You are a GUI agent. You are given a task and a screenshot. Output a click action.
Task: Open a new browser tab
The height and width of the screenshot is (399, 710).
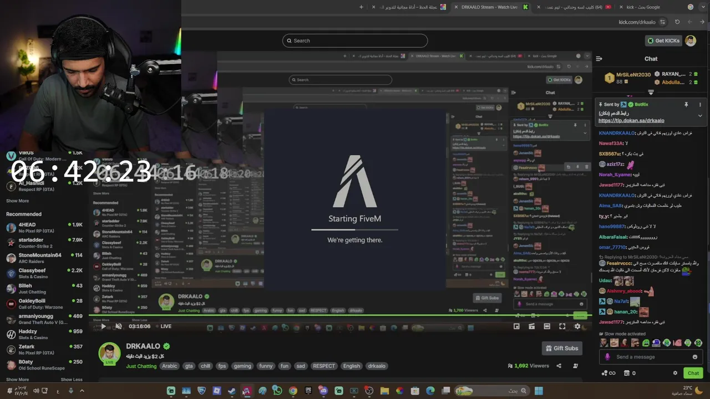[361, 7]
